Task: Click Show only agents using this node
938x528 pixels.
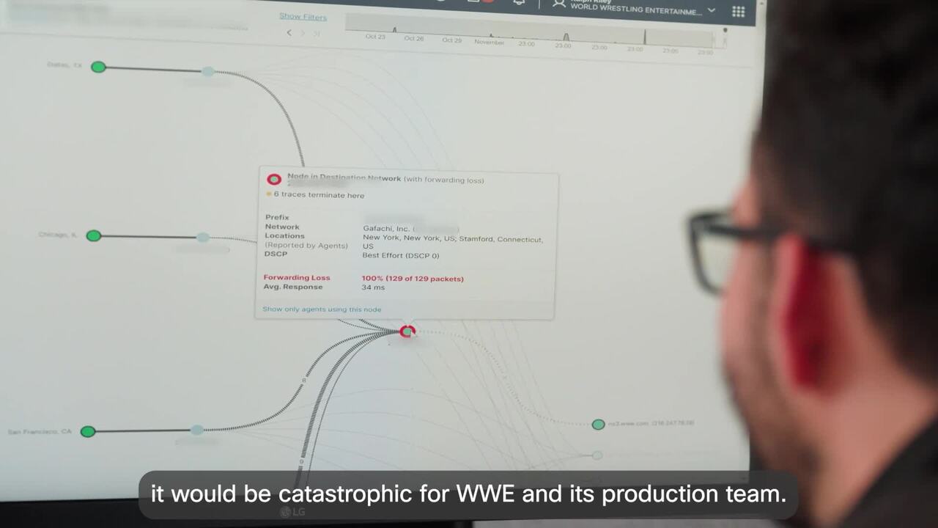Action: tap(322, 309)
